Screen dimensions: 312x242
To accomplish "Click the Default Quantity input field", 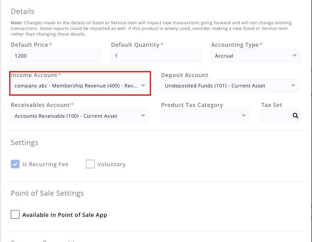I will pyautogui.click(x=156, y=55).
